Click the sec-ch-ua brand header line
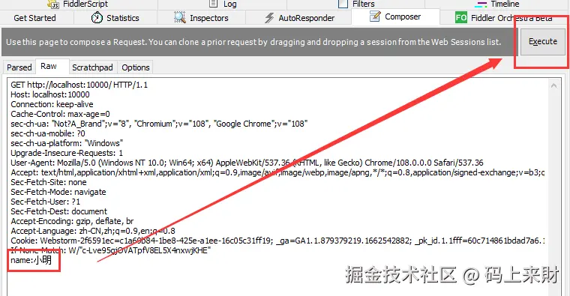This screenshot has width=570, height=296. [159, 124]
